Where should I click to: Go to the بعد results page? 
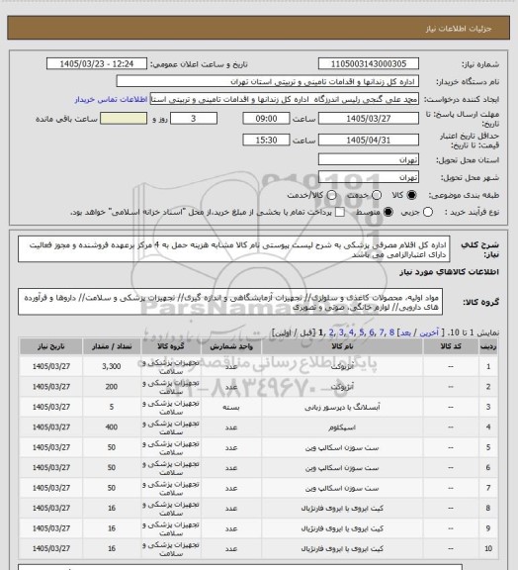coord(405,332)
